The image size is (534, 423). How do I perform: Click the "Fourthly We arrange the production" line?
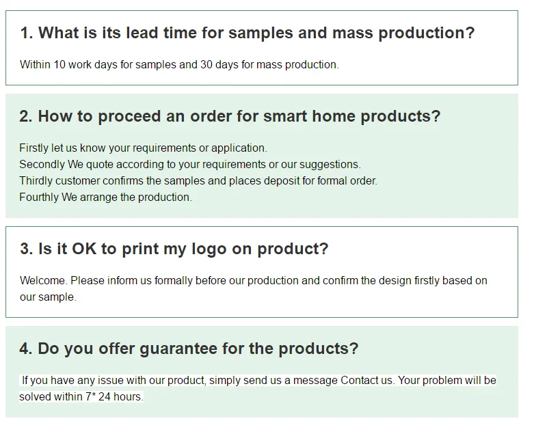[x=105, y=197]
